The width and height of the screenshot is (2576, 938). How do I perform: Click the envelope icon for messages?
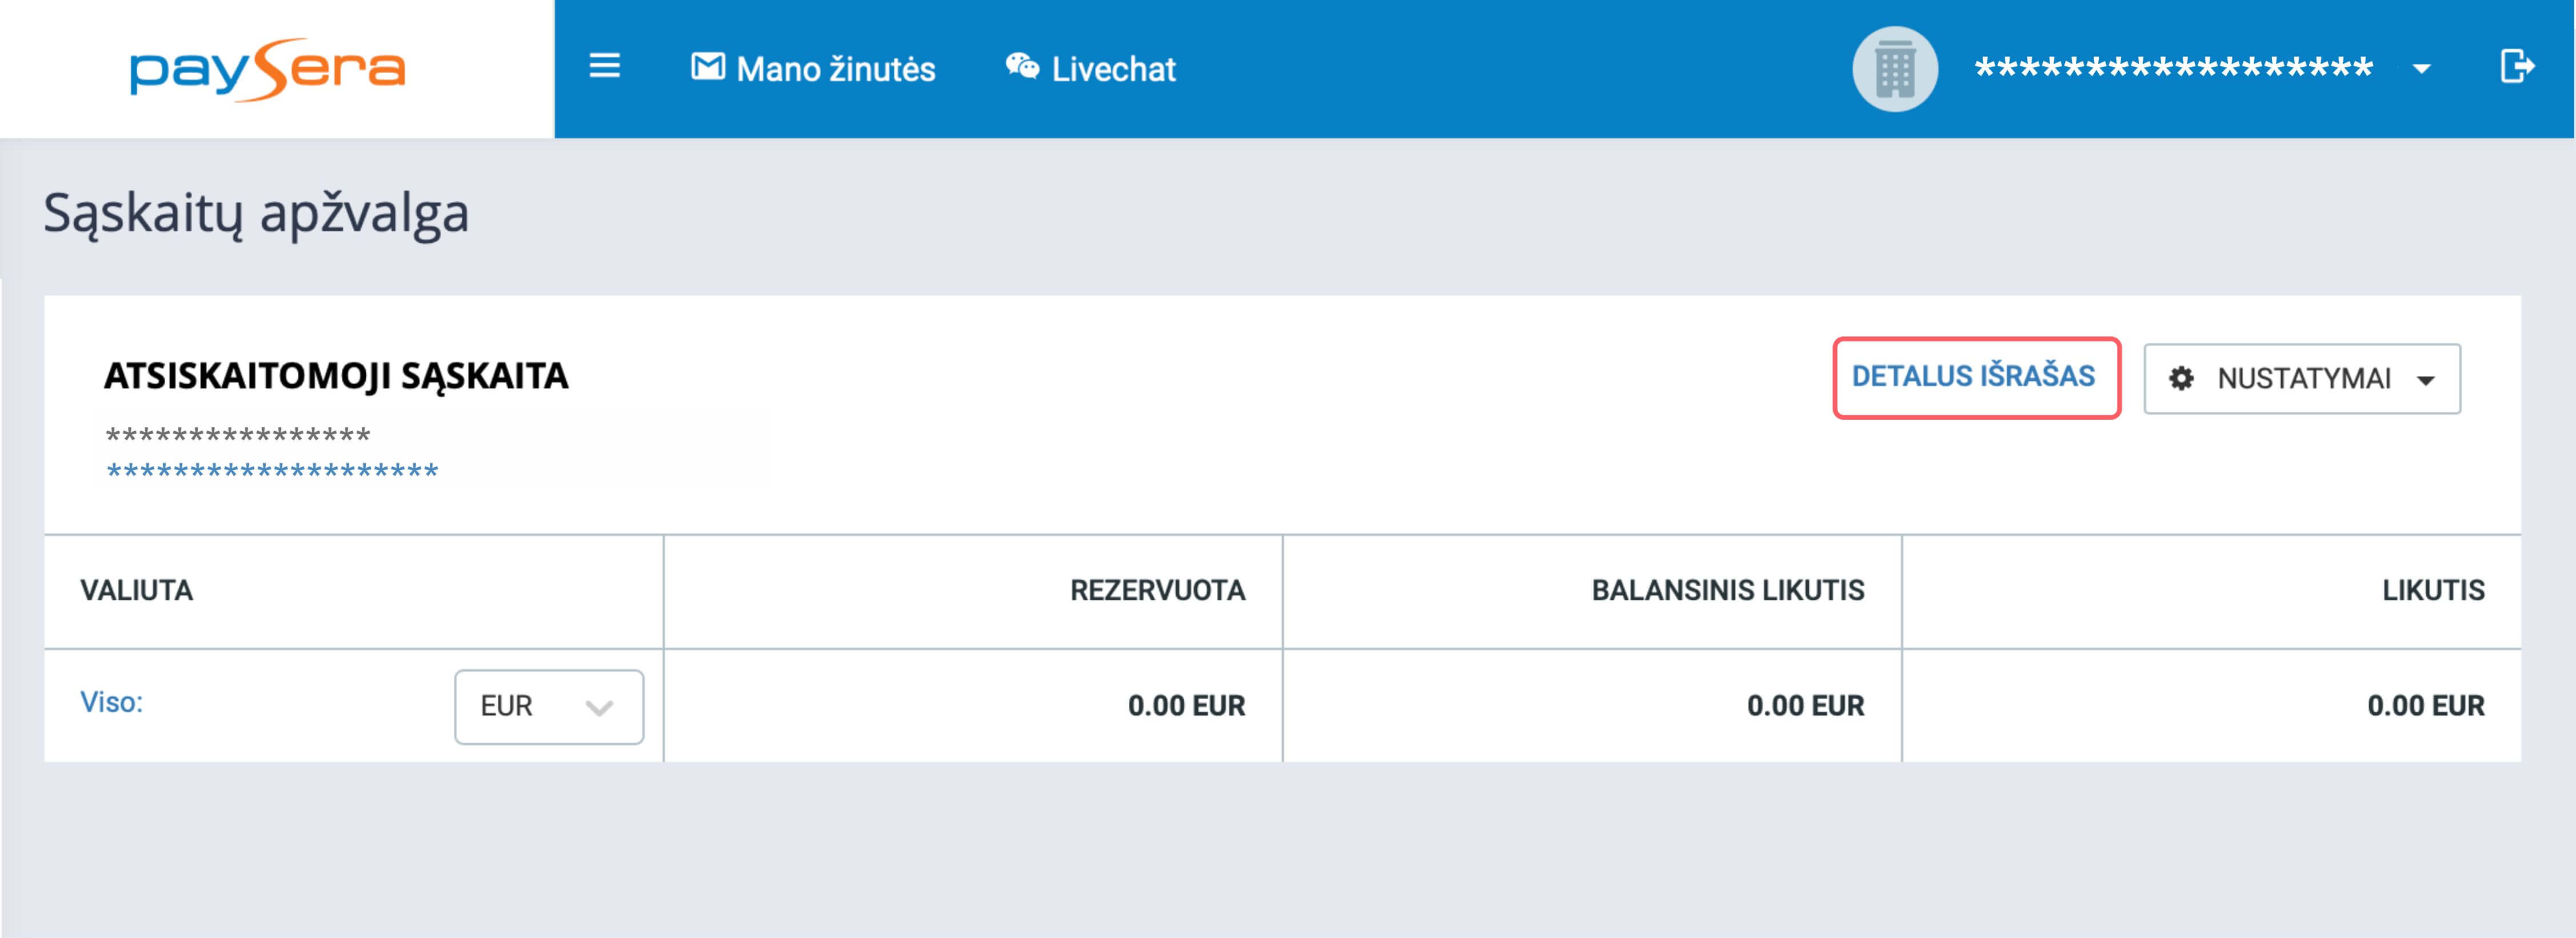(708, 67)
